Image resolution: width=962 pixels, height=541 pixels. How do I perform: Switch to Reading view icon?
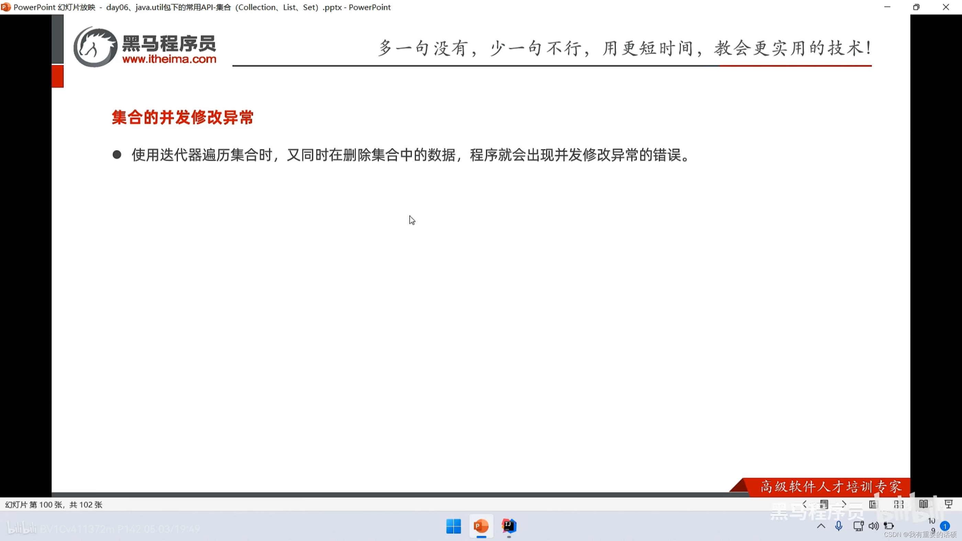click(924, 504)
